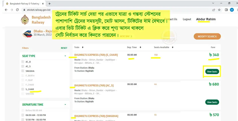Open the Chrome profile avatar M
Image resolution: width=238 pixels, height=121 pixels.
coord(231,10)
